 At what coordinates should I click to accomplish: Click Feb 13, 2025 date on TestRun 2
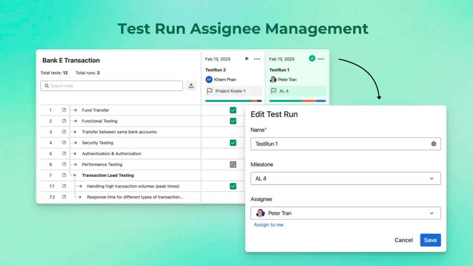click(x=218, y=59)
